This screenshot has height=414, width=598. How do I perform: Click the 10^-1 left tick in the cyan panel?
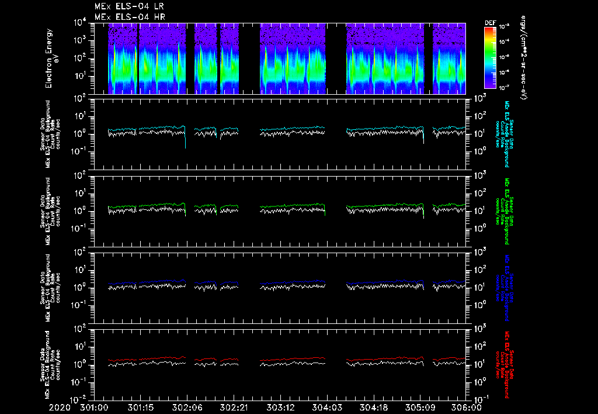[78, 151]
